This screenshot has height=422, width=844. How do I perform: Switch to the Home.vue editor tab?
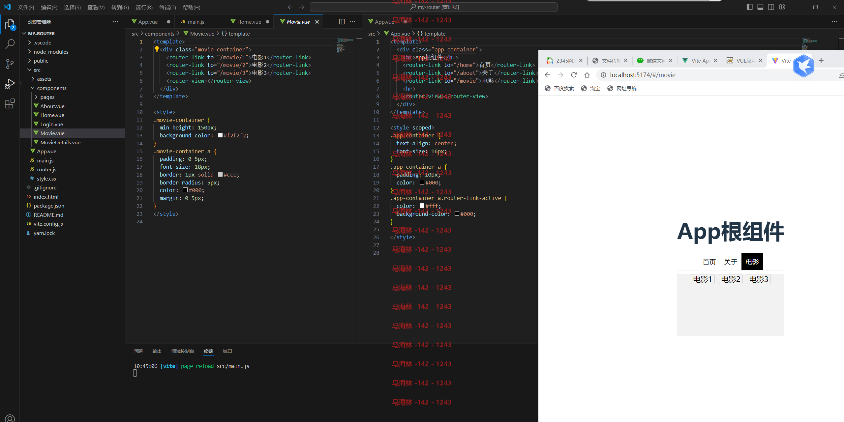(249, 22)
